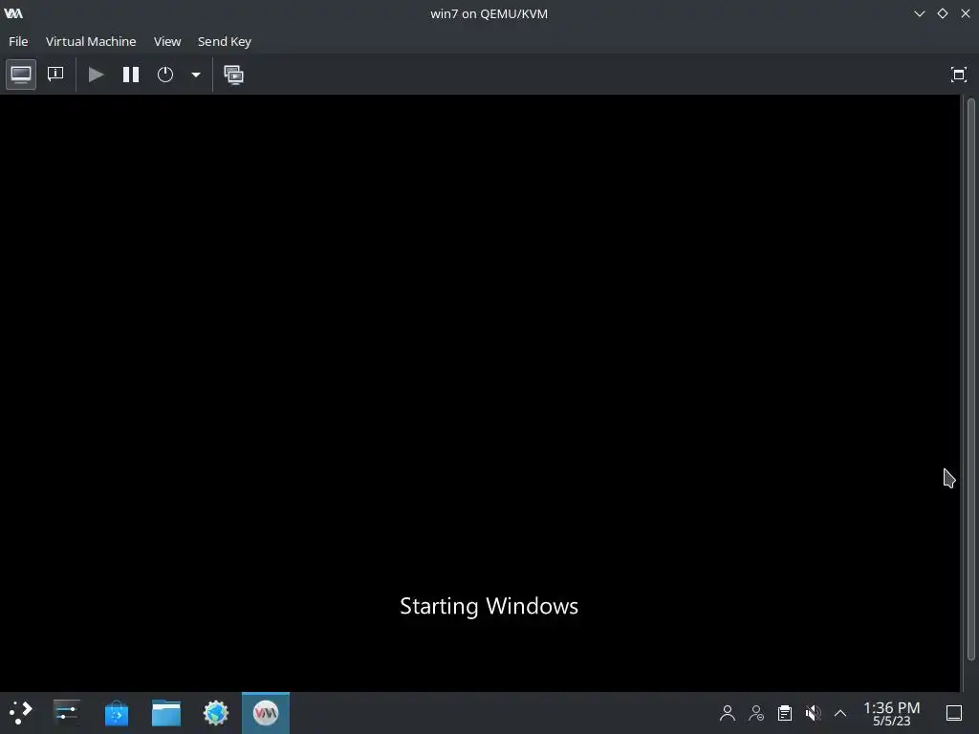
Task: Open the second user tray icon with badge
Action: pyautogui.click(x=756, y=713)
